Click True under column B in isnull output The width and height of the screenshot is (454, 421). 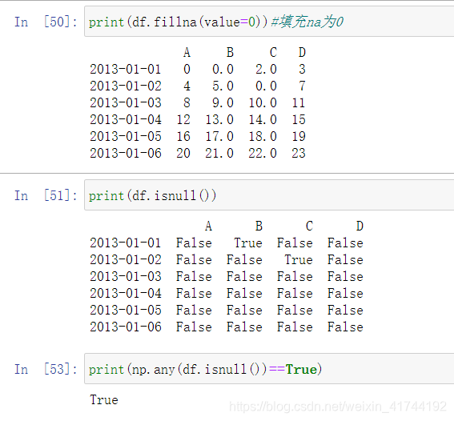[248, 243]
